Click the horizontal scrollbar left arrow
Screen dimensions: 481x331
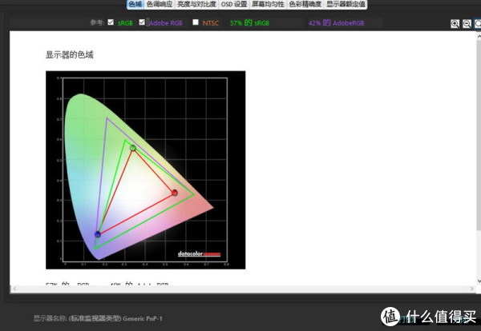pyautogui.click(x=14, y=289)
